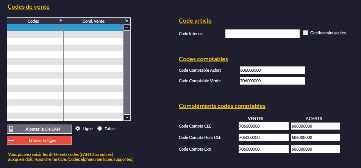Edit the Code Compta Exo Ventes field
The image size is (361, 168).
click(x=263, y=149)
